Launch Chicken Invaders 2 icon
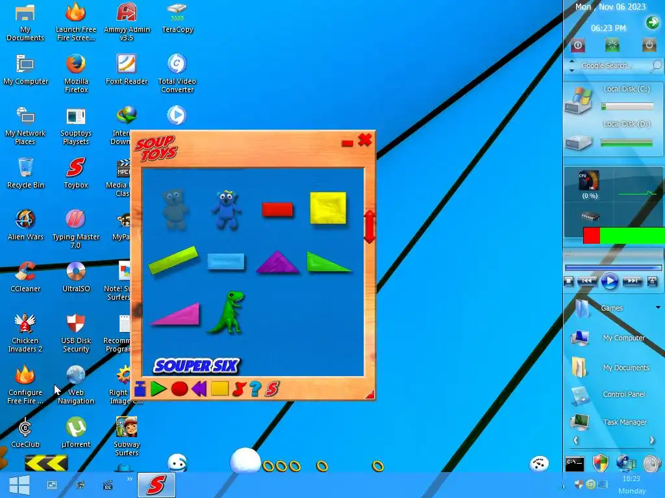 coord(25,333)
